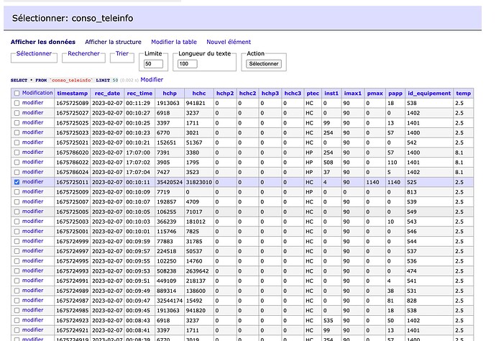
Task: Sort by the timestamp column header
Action: [73, 94]
